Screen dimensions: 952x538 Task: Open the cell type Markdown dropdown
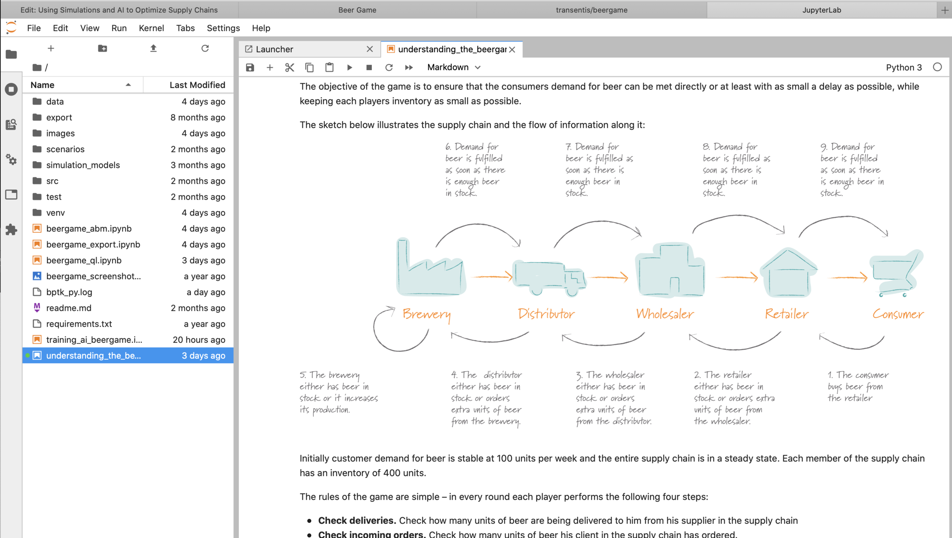coord(453,67)
